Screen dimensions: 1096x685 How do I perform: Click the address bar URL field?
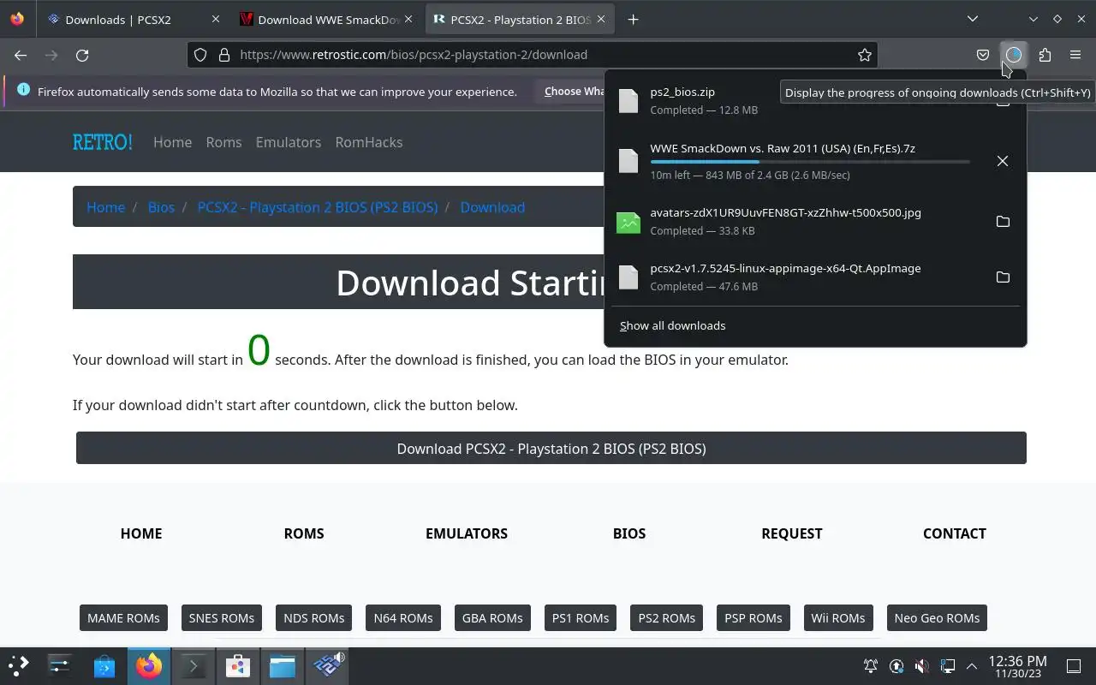pyautogui.click(x=531, y=55)
